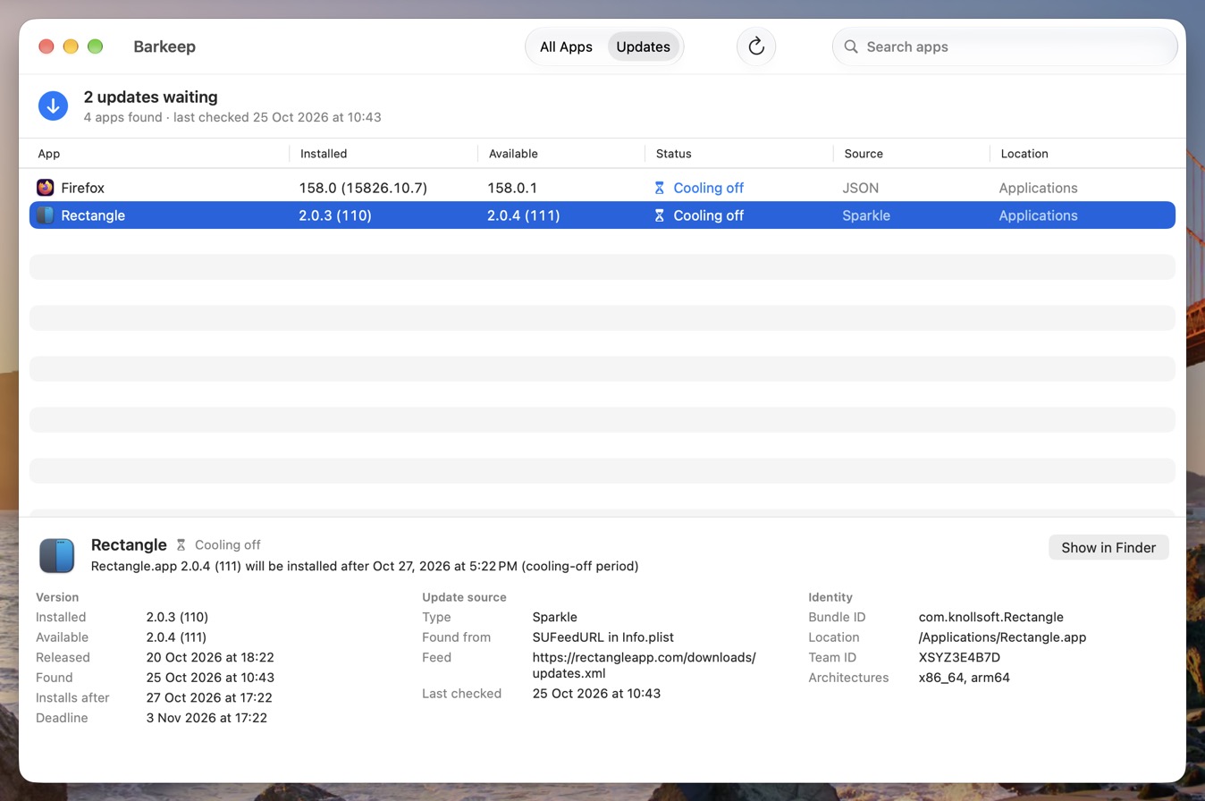Click Rectangle available version 2.0.4 (111) in table
The image size is (1205, 801).
(524, 215)
